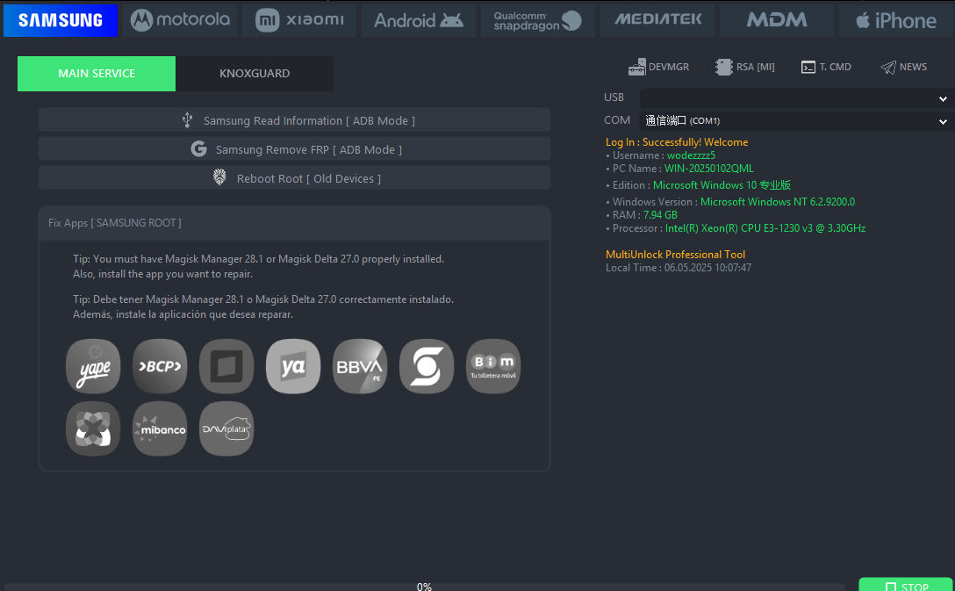Click the Local Time entry
Image resolution: width=955 pixels, height=591 pixels.
(679, 268)
